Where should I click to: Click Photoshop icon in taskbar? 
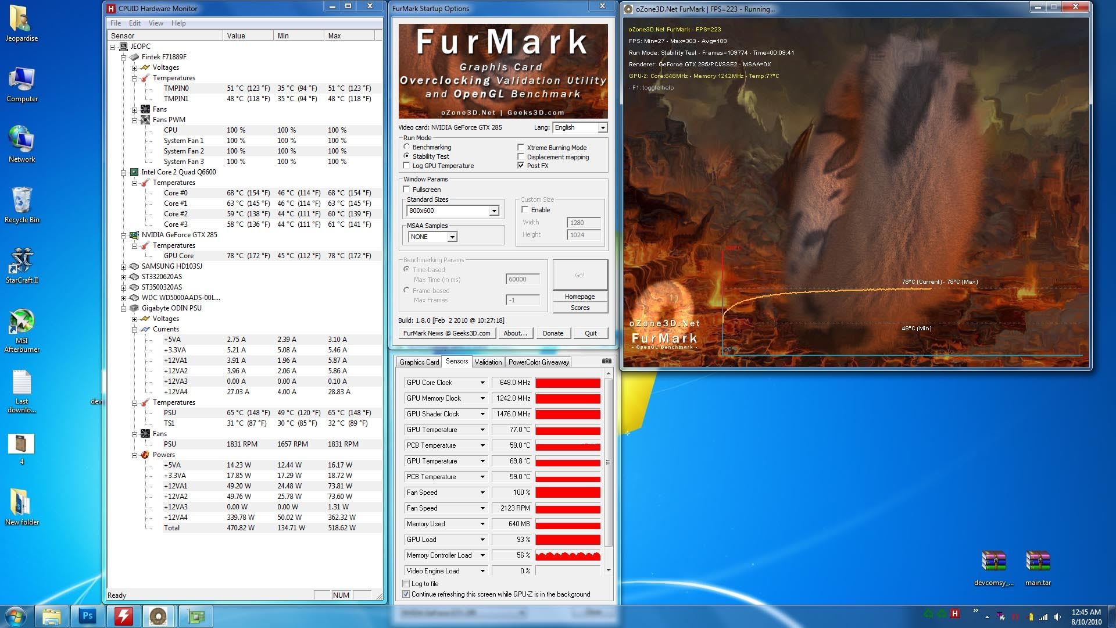point(87,616)
